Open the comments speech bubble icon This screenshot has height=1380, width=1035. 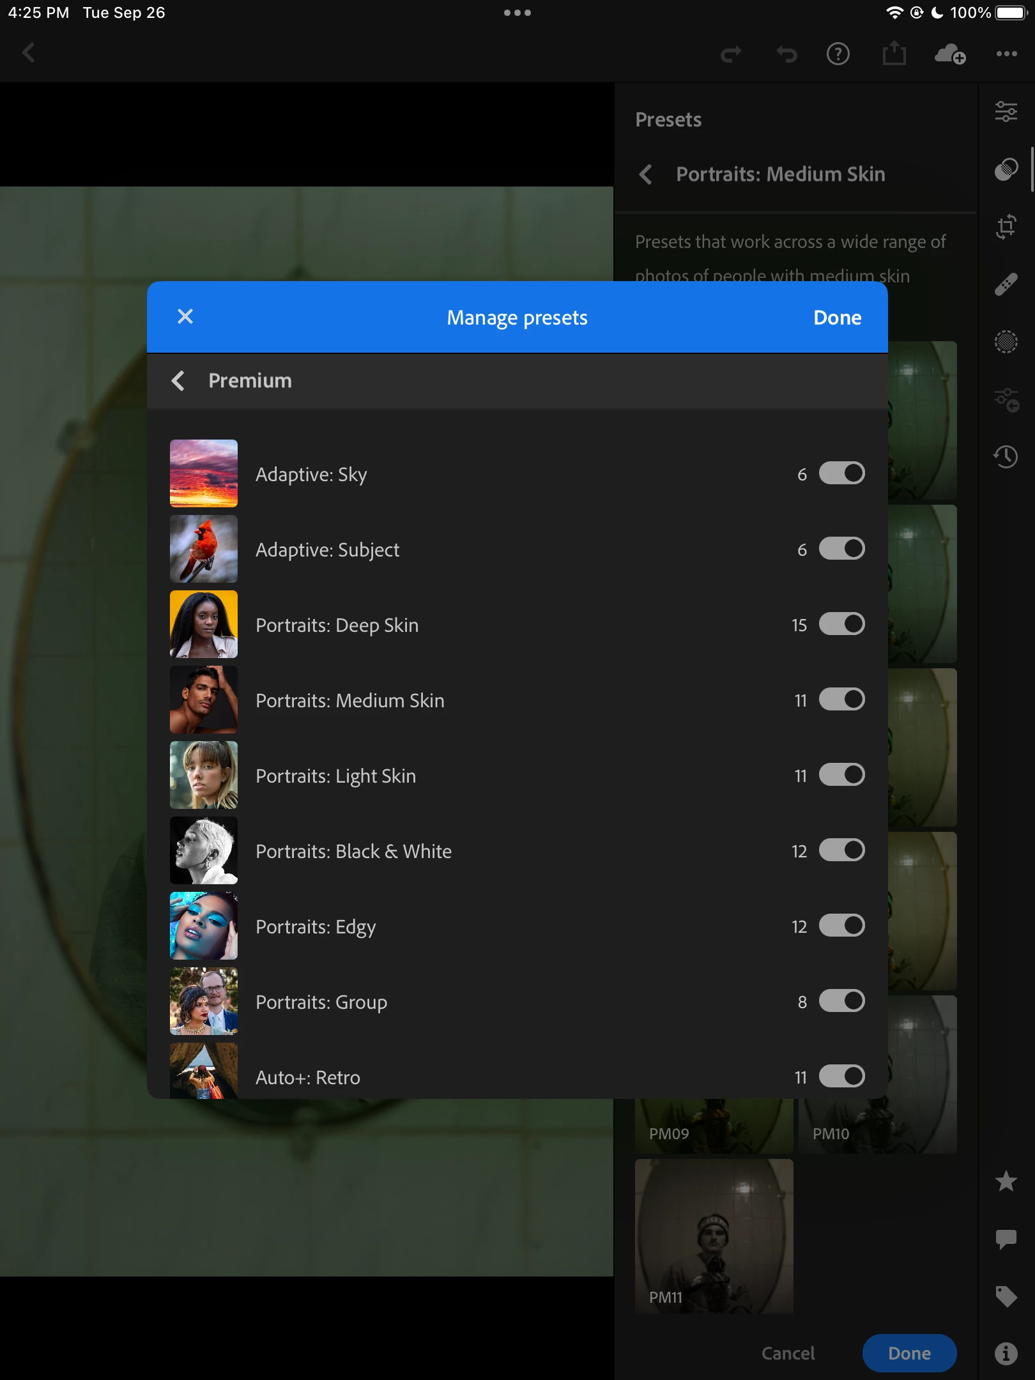[x=1006, y=1239]
